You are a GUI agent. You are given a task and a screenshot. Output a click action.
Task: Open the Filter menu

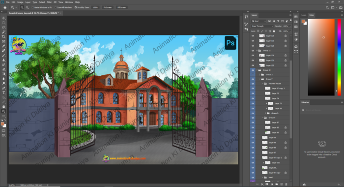tap(49, 2)
